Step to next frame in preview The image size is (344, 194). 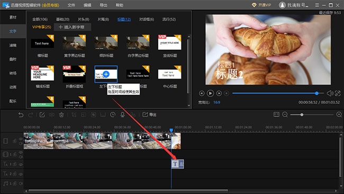pyautogui.click(x=219, y=93)
